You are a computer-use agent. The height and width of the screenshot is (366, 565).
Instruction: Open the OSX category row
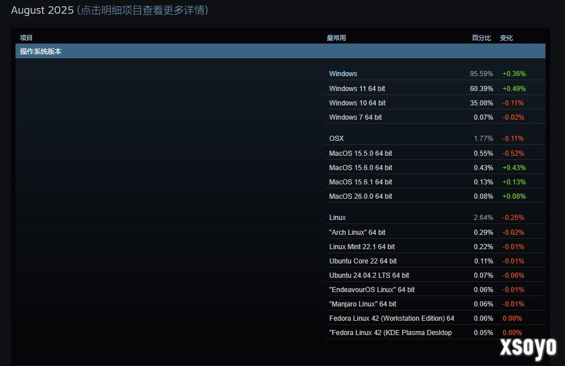pos(435,139)
